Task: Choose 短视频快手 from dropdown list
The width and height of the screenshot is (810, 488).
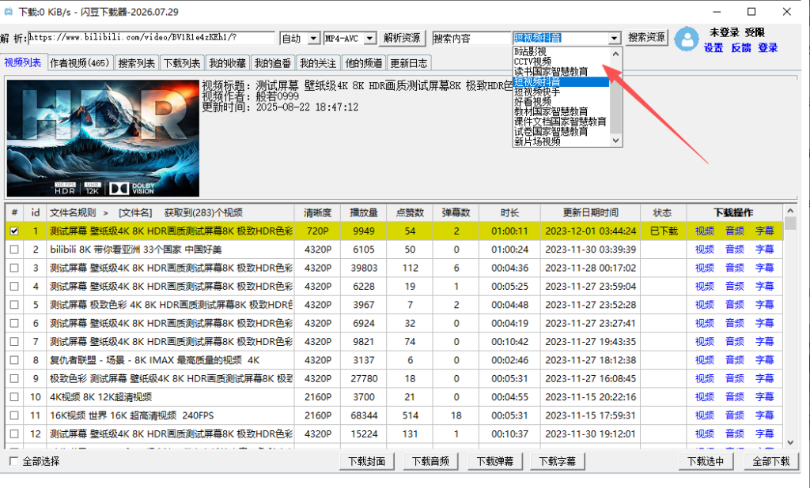Action: [x=537, y=92]
